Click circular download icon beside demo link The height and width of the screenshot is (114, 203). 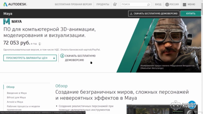62,56
